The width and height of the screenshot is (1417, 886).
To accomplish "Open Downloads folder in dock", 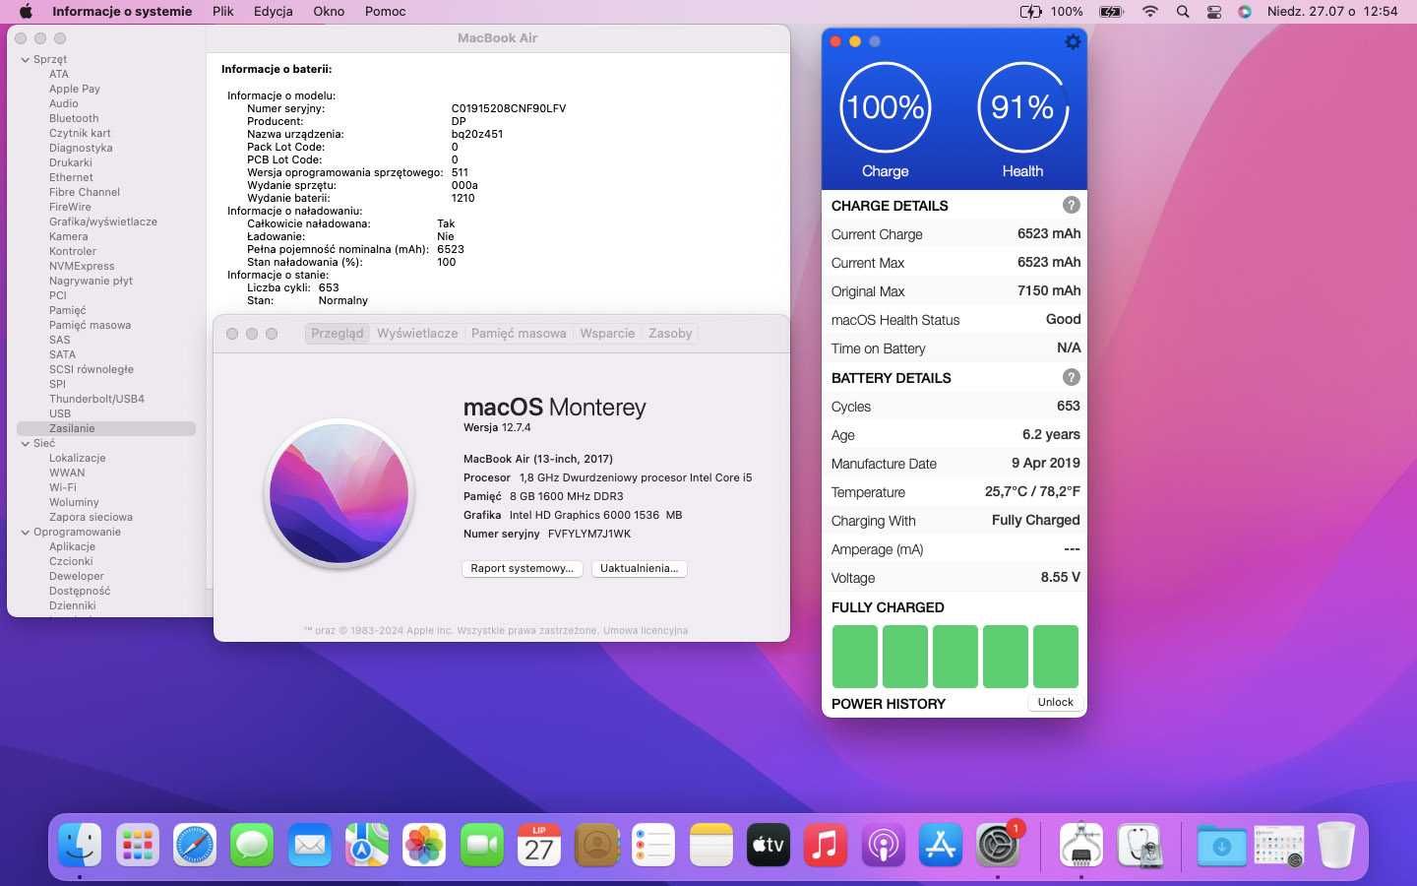I will coord(1221,845).
